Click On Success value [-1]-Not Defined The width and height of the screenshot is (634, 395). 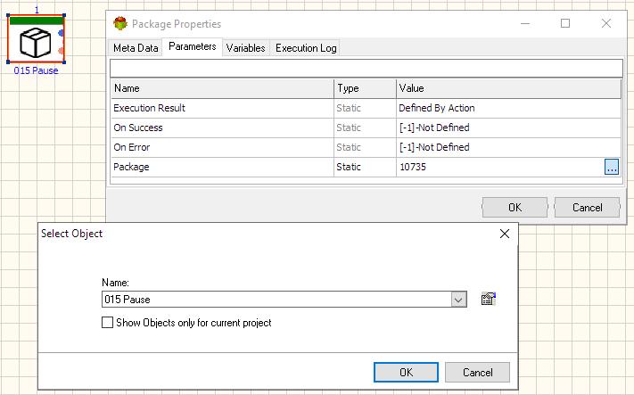point(434,128)
